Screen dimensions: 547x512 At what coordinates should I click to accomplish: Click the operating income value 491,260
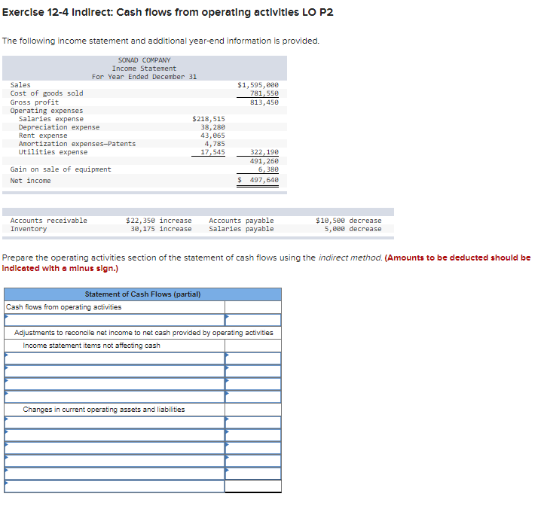[264, 160]
